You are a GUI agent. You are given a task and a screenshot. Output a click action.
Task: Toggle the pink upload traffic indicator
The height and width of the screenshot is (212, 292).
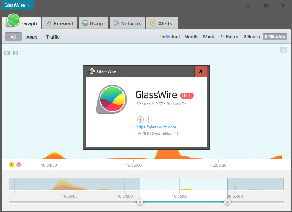coord(19,164)
